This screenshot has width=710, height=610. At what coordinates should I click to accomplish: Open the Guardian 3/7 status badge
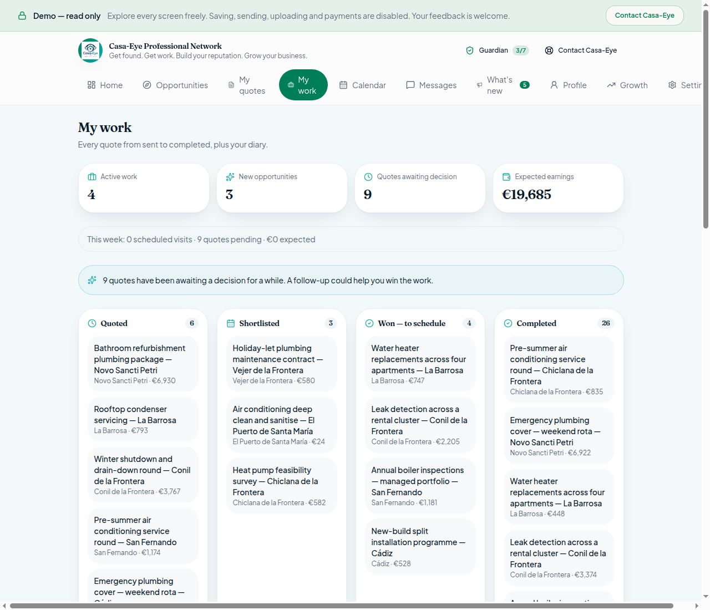coord(497,50)
